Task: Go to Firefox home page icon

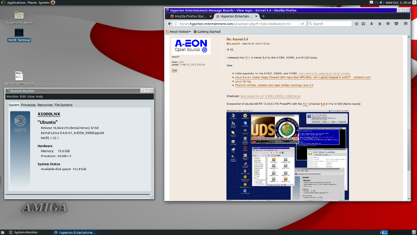Action: pyautogui.click(x=380, y=24)
